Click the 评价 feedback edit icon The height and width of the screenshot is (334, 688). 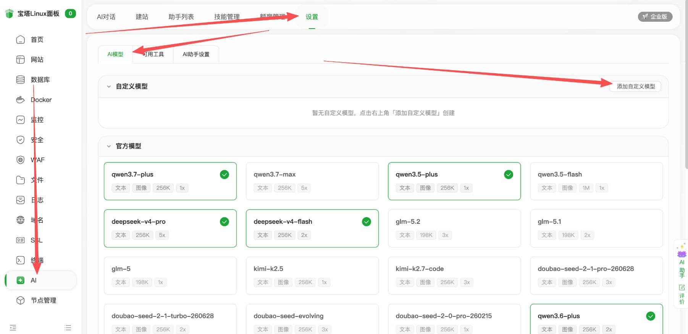click(682, 287)
